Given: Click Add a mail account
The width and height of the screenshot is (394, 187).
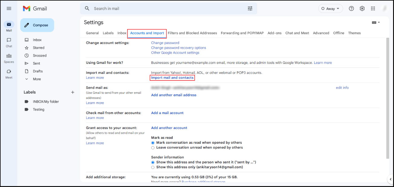Looking at the screenshot, I should pos(167,113).
